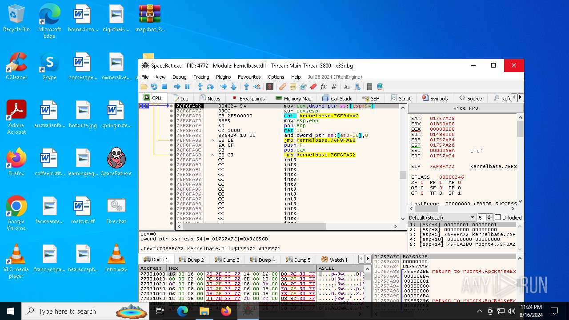
Task: Click the hash (#) toolbar icon
Action: (x=333, y=87)
